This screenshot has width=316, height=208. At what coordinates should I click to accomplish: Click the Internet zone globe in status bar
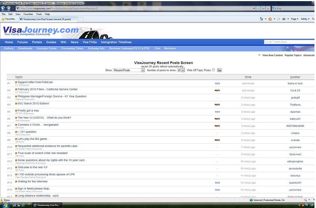tap(251, 200)
